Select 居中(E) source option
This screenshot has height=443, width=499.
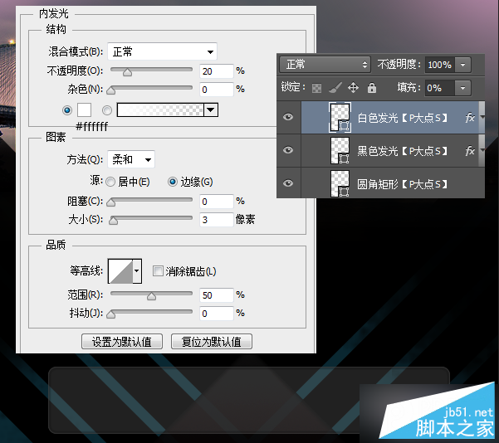pos(110,182)
